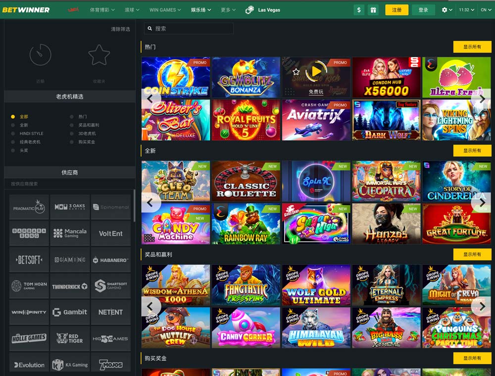Screen dimensions: 495x376
Task: Filter by High 5 Games provider
Action: tap(111, 338)
